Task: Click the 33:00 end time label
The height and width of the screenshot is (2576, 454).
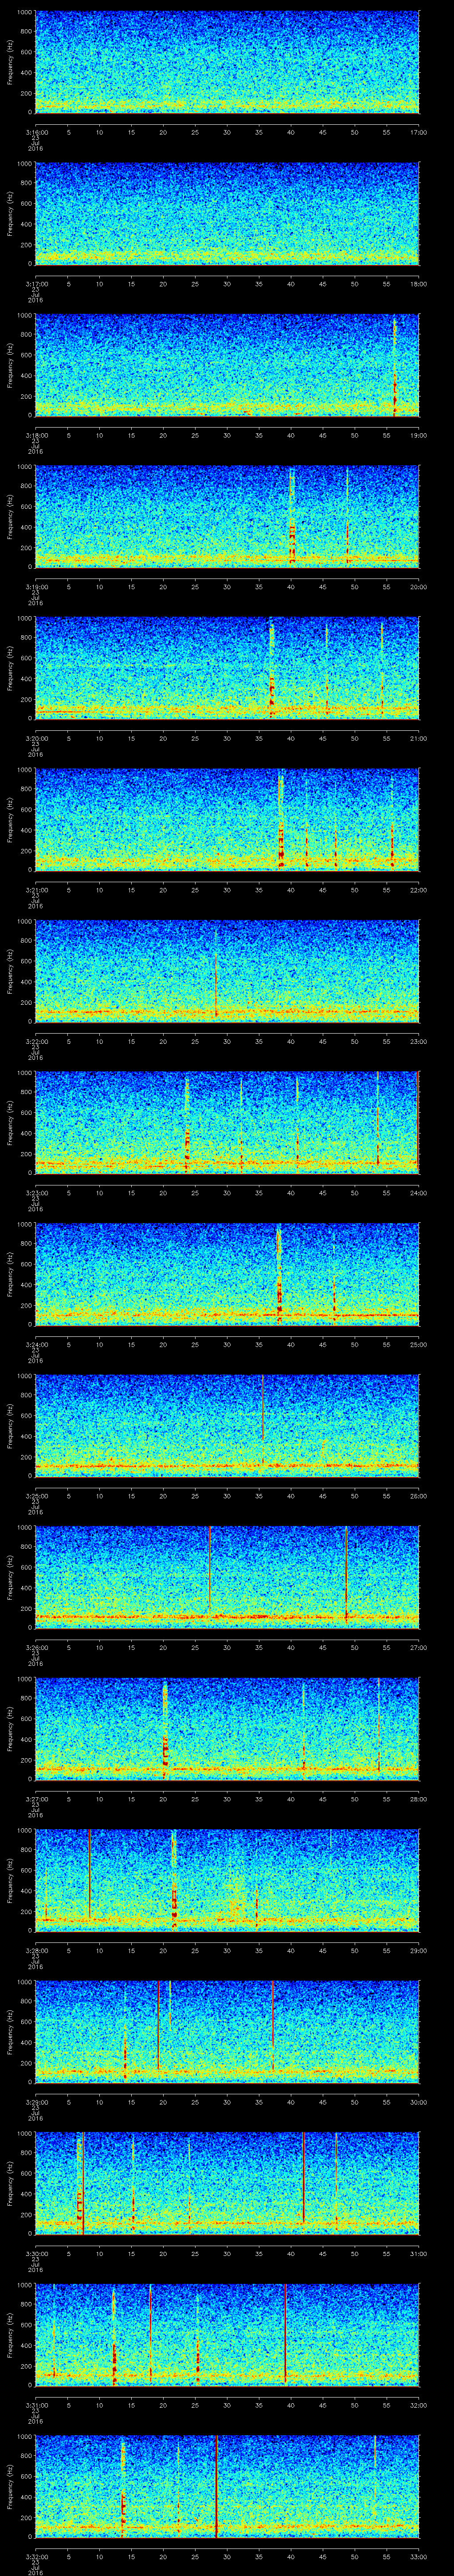Action: click(x=419, y=2555)
